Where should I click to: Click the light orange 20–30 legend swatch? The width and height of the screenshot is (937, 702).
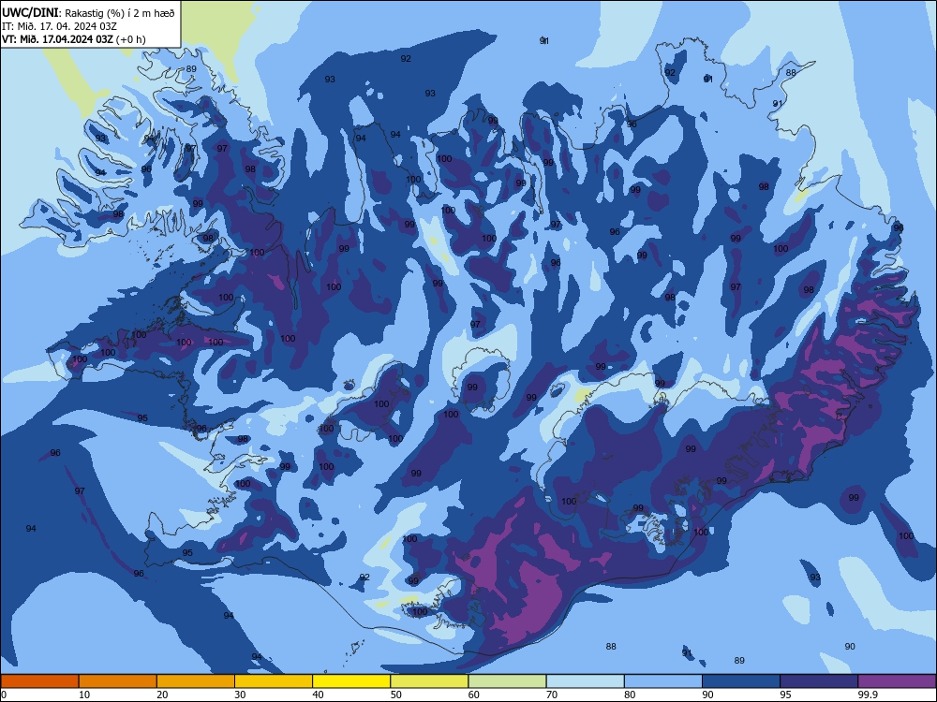click(x=196, y=681)
